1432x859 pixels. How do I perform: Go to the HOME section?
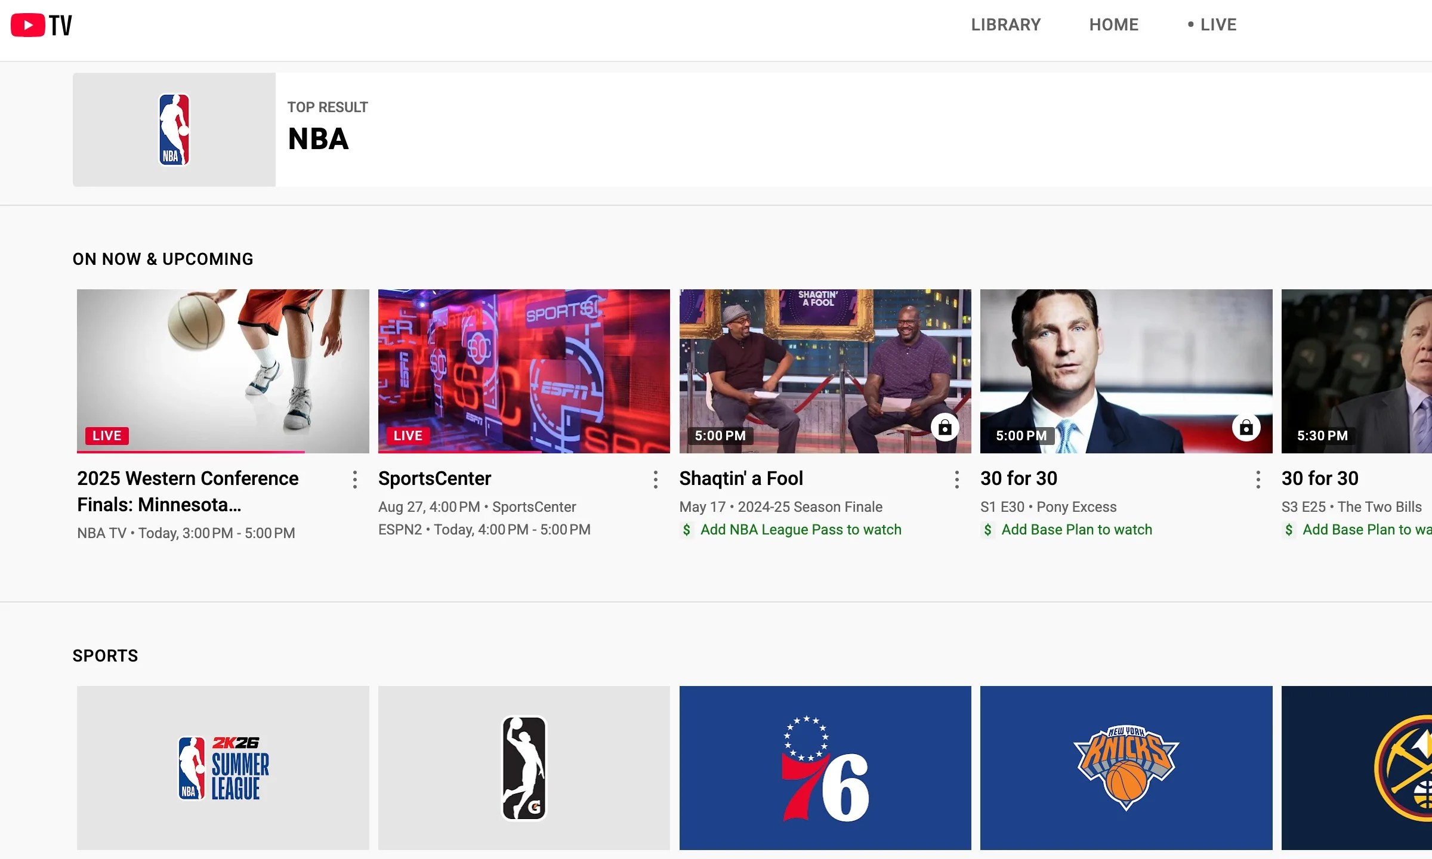(1113, 24)
